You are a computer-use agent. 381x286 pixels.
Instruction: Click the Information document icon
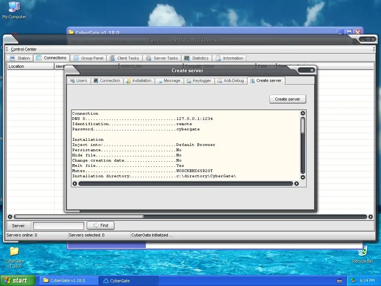(x=219, y=58)
